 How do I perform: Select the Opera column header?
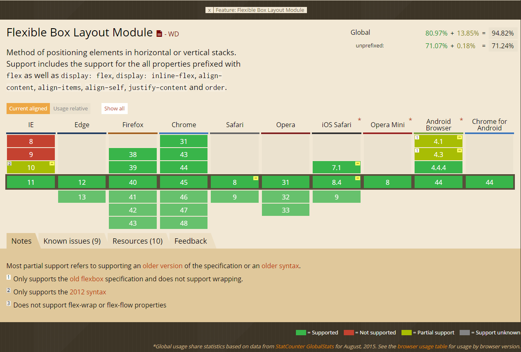pos(286,125)
